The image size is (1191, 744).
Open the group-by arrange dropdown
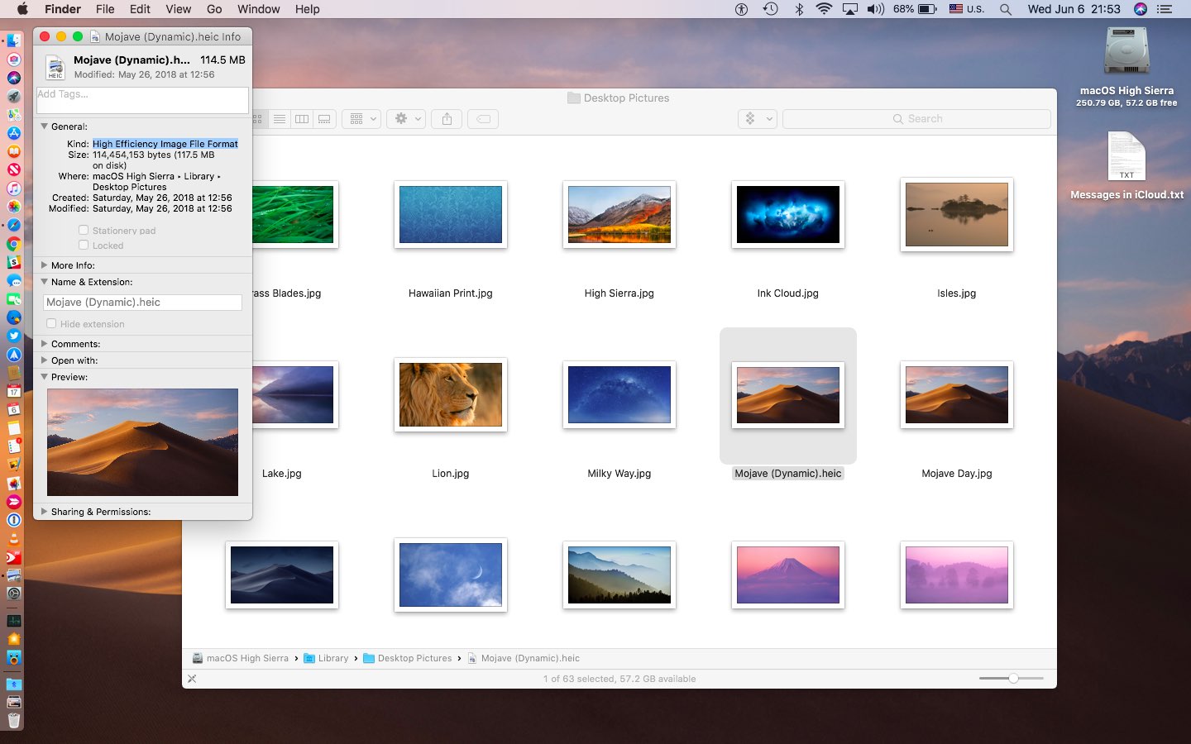tap(361, 119)
